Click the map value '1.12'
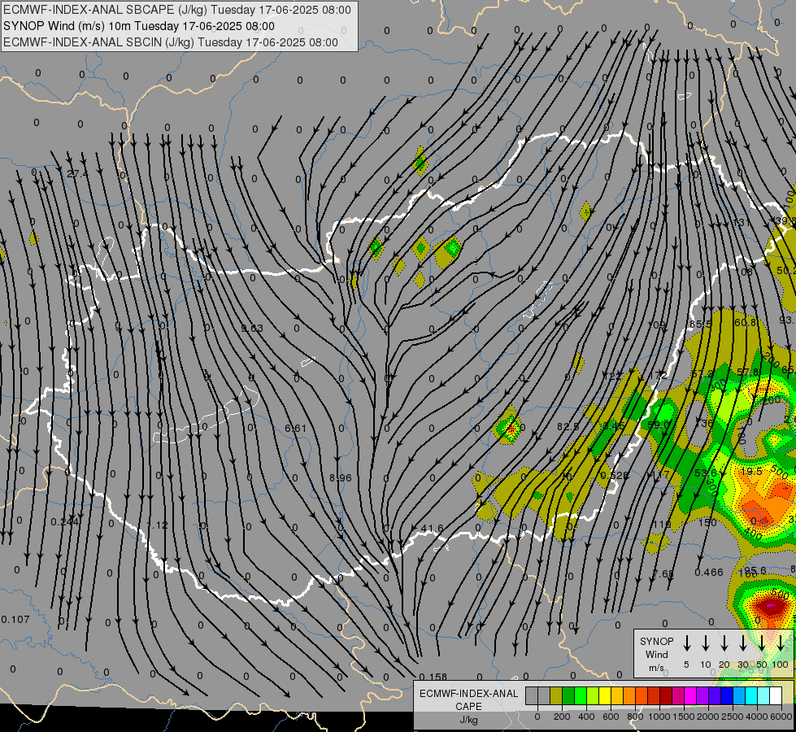The height and width of the screenshot is (732, 796). pyautogui.click(x=157, y=525)
